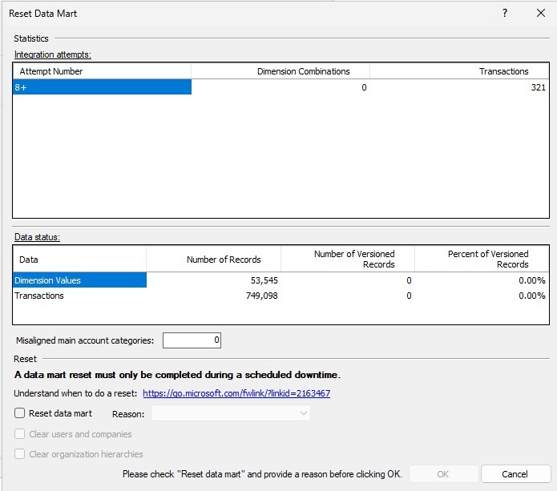Click Transactions header in Integration attempts
Screen dimensions: 557x491
(459, 71)
